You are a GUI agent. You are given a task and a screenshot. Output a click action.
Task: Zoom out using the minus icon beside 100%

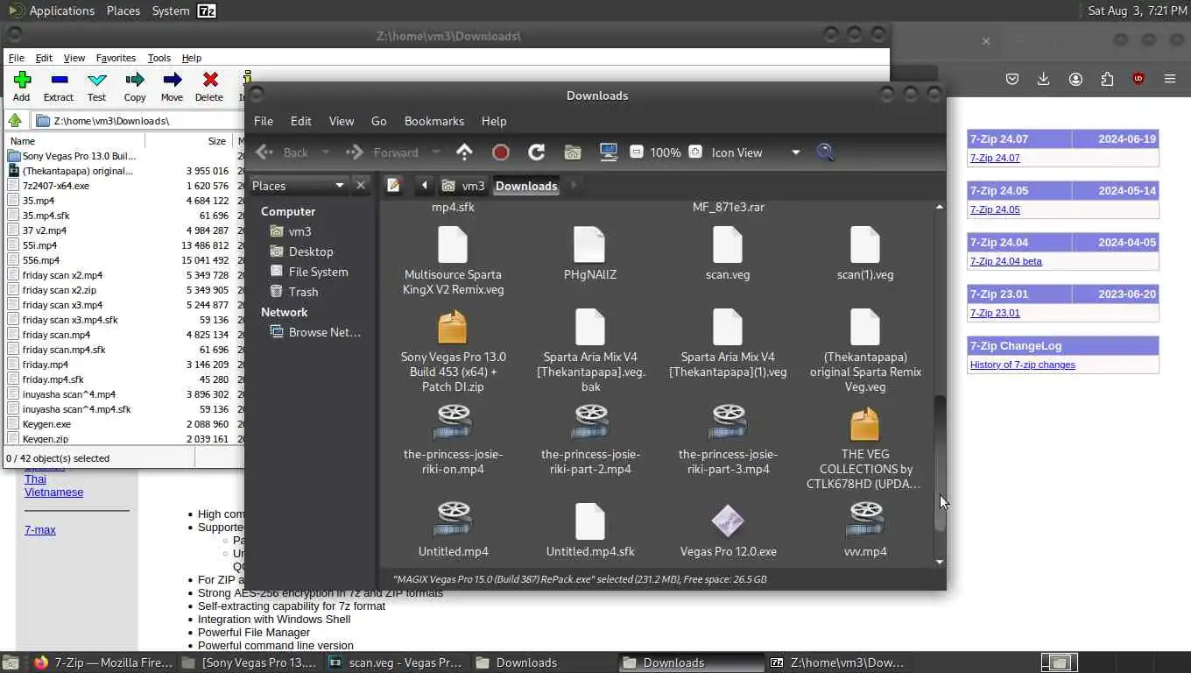pyautogui.click(x=637, y=152)
